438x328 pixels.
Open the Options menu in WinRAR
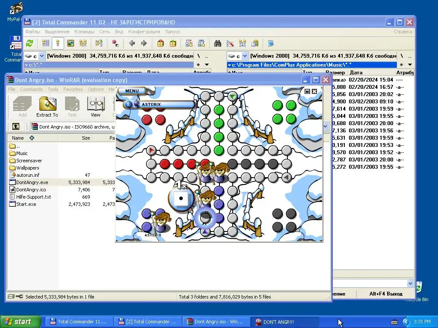coord(96,89)
